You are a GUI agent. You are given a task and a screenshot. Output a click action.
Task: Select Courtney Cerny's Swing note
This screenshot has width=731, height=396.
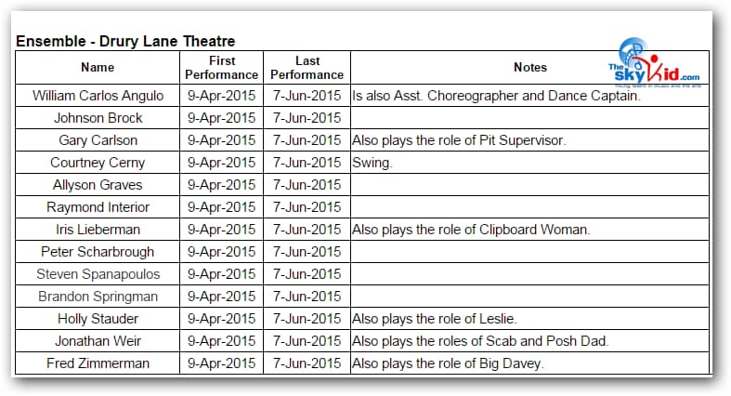[371, 163]
